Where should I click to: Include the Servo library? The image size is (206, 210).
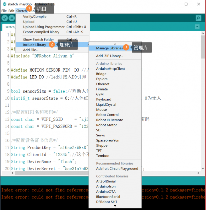point(115,135)
